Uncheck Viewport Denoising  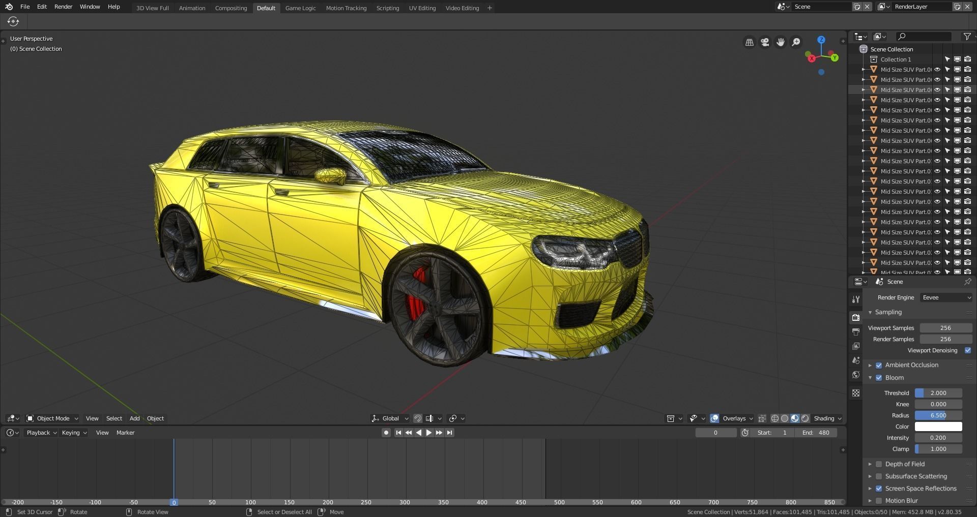pos(968,350)
